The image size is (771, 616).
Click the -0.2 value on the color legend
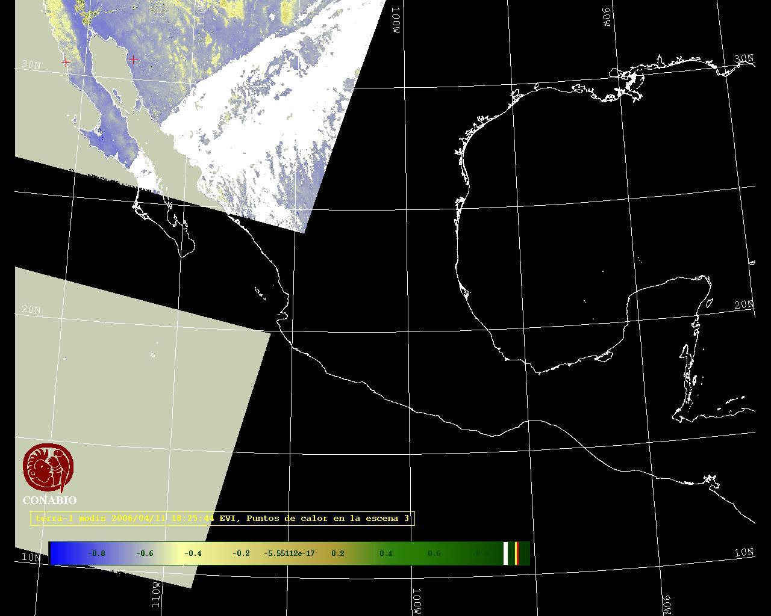(x=241, y=553)
